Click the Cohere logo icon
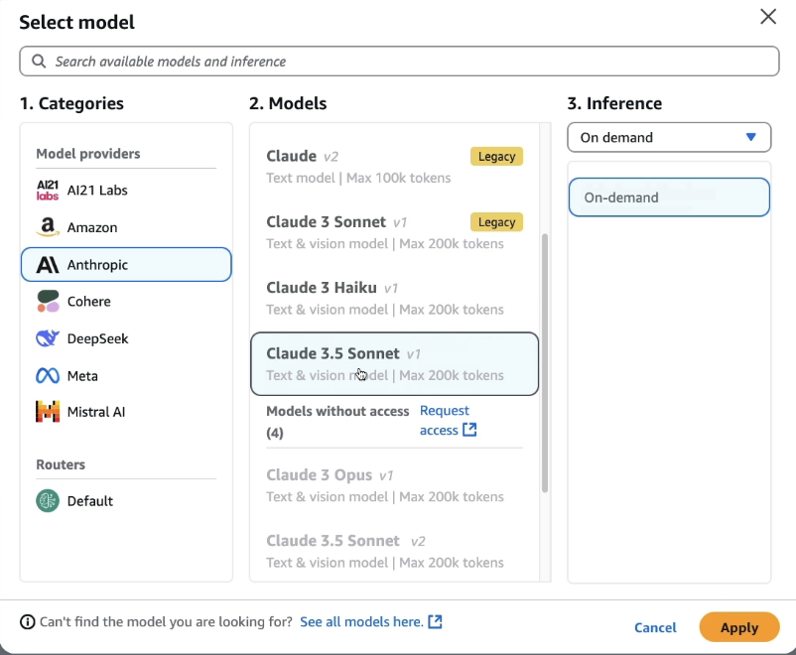 click(x=48, y=301)
